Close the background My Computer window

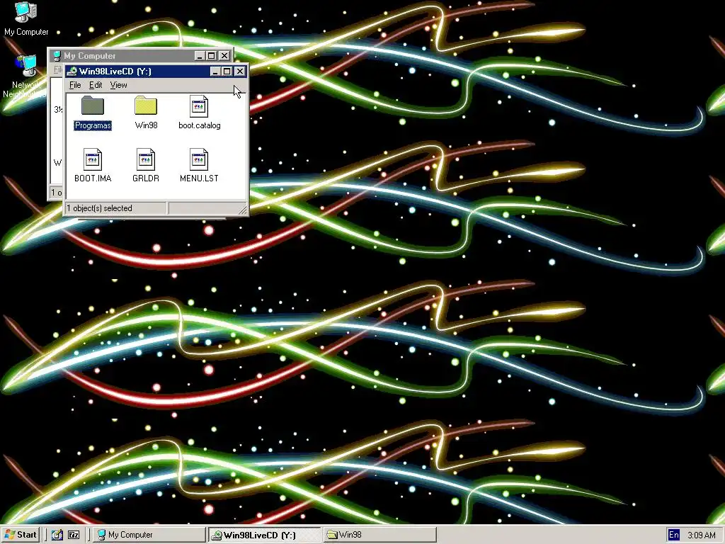[224, 56]
